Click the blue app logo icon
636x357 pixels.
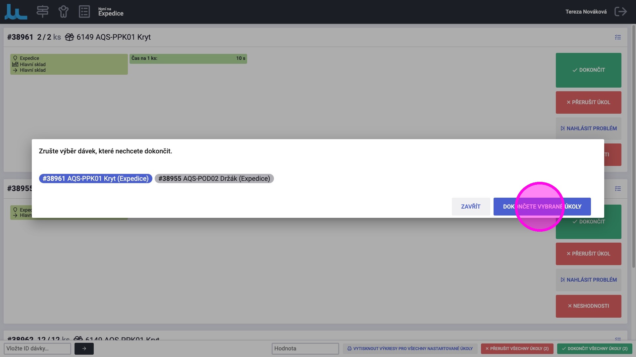16,12
